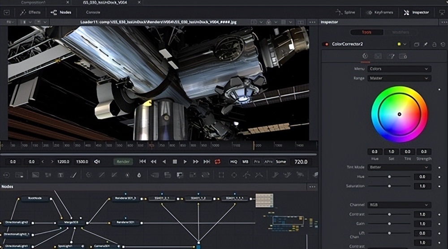The height and width of the screenshot is (249, 448).
Task: Click the Play forward button
Action: tap(185, 162)
